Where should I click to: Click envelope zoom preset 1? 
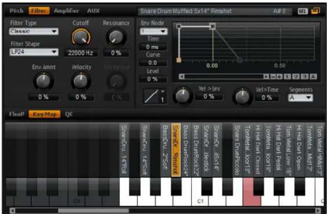click(x=287, y=77)
